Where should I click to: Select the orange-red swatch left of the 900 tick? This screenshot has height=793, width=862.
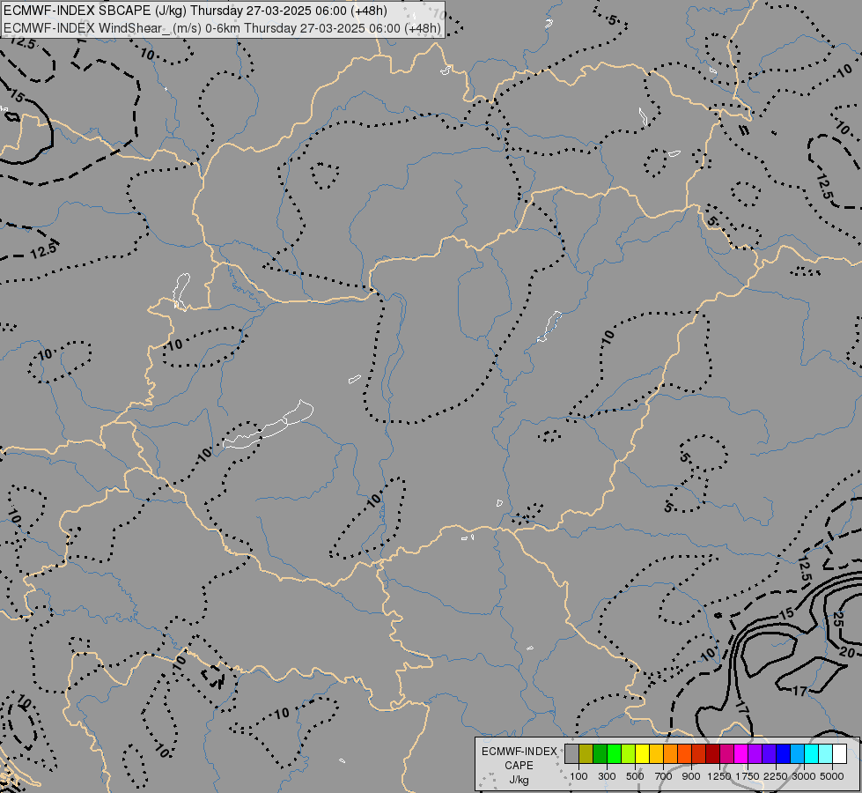pos(684,754)
